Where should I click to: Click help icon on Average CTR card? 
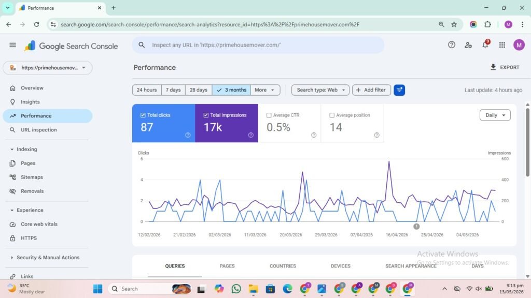(x=314, y=135)
